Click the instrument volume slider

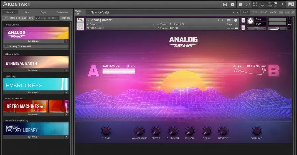coord(277,29)
